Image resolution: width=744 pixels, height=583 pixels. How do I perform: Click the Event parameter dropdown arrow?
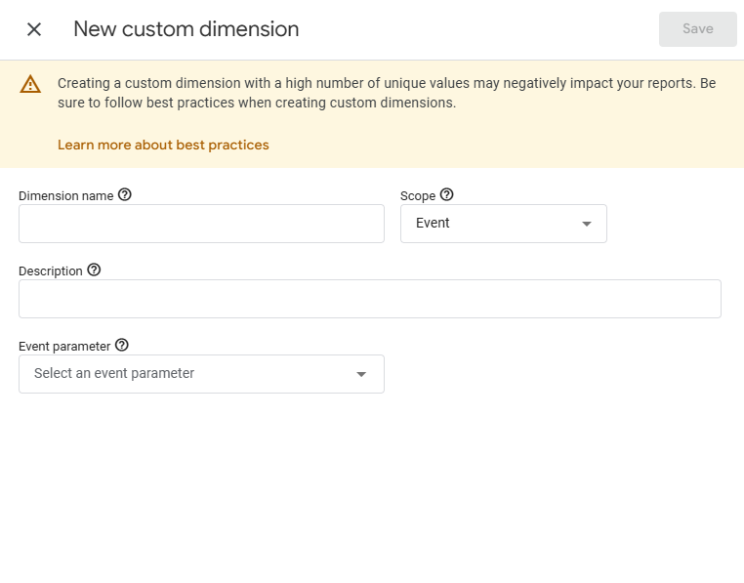click(x=361, y=374)
